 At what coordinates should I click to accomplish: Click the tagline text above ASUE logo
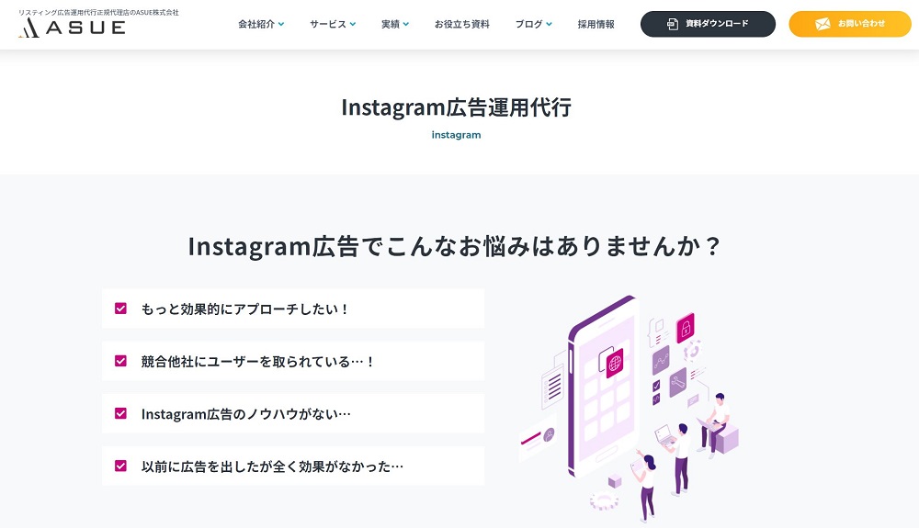pos(98,12)
